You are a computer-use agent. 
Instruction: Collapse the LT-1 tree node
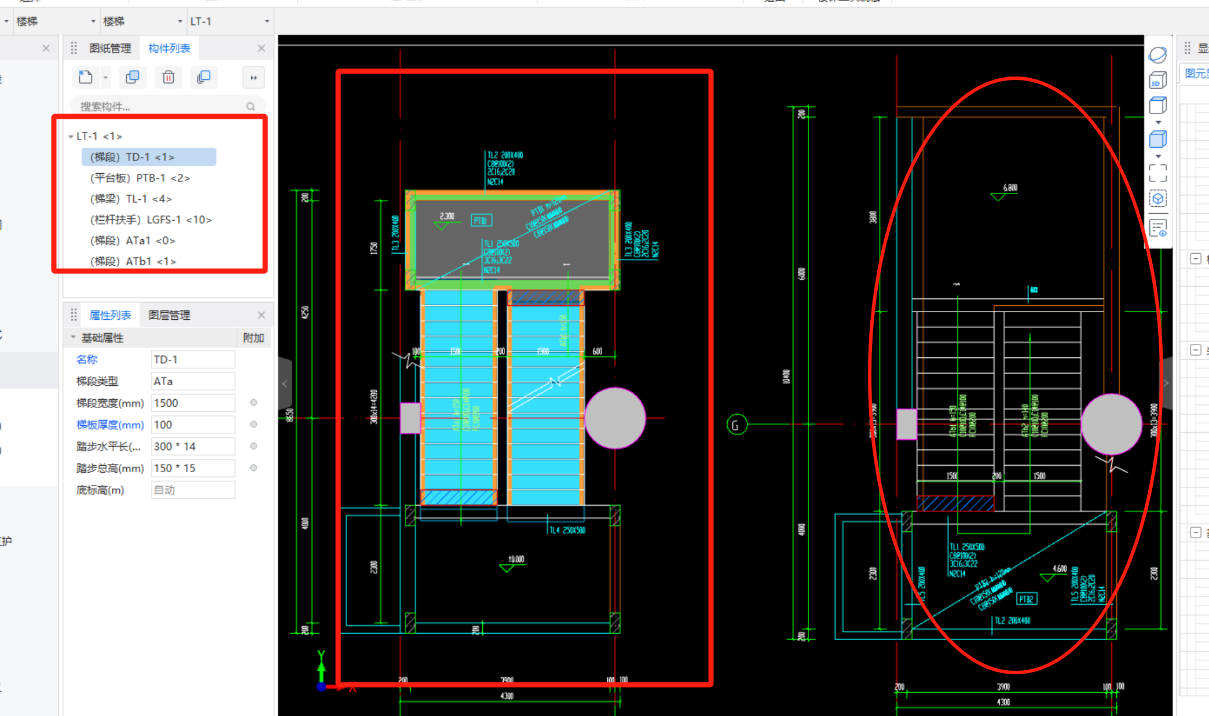coord(71,137)
